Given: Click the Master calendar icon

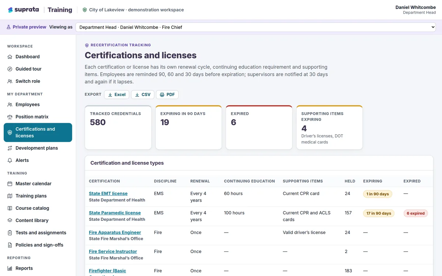Looking at the screenshot, I should 10,184.
